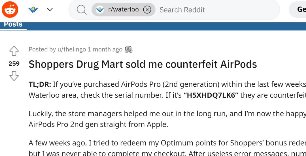Click the waterloo icon inside search chip
This screenshot has width=306, height=156.
pyautogui.click(x=99, y=10)
